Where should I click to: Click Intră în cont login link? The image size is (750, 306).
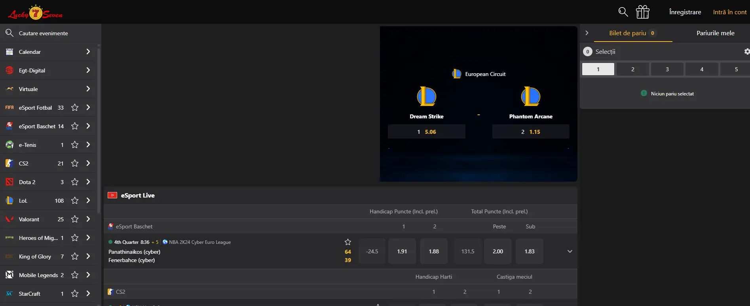[x=730, y=12]
